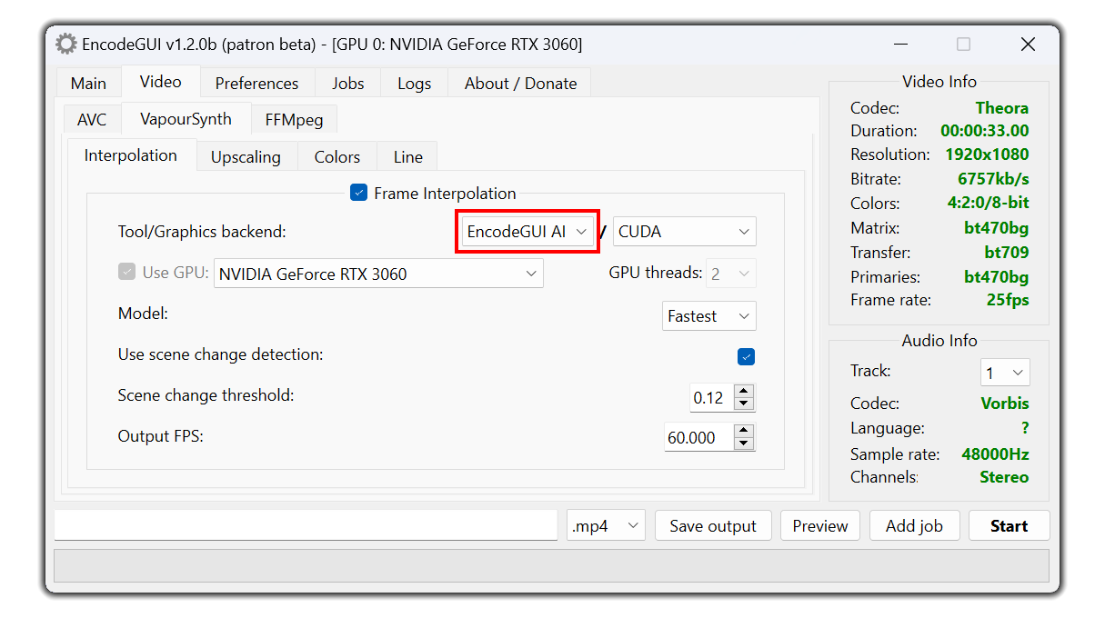1105x618 pixels.
Task: Click the Add job button
Action: click(x=914, y=525)
